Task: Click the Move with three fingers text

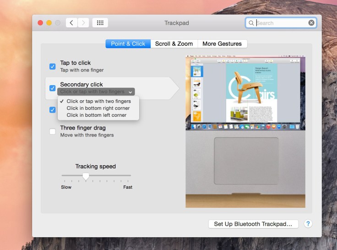Action: point(87,135)
